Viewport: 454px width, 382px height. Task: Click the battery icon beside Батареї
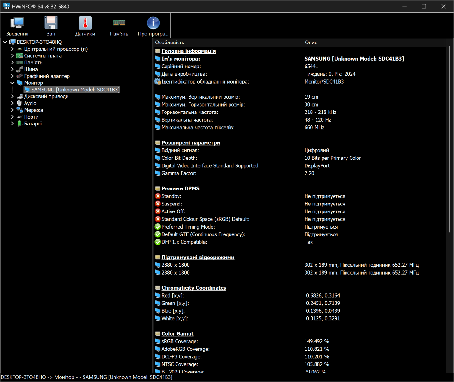pyautogui.click(x=20, y=124)
